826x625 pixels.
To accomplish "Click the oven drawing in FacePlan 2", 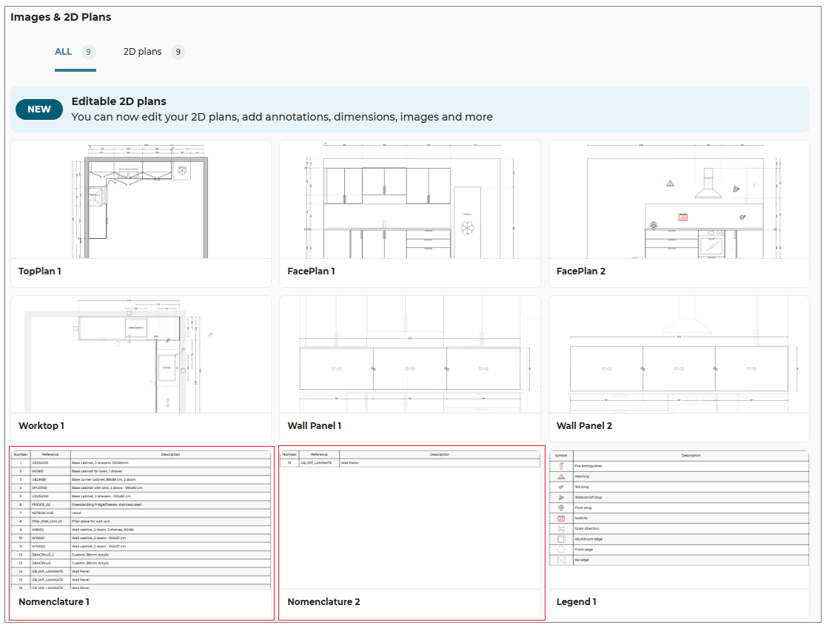I will click(712, 245).
